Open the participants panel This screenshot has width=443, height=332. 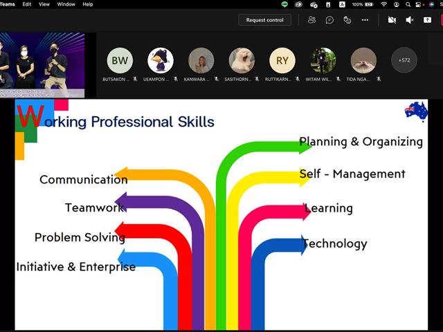coord(311,20)
